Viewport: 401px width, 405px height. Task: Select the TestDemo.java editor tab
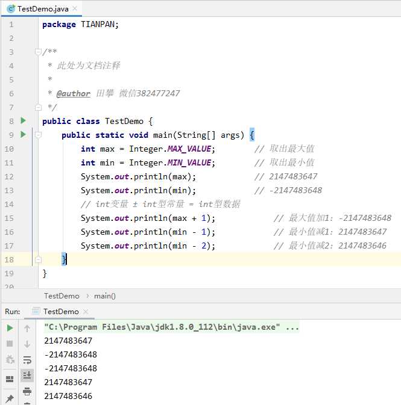point(43,9)
